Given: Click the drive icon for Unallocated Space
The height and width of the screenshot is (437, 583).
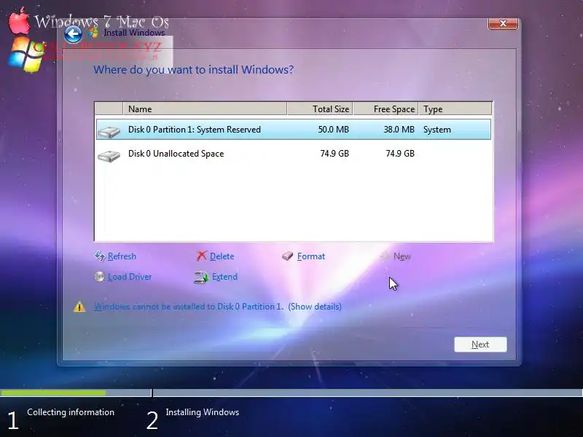Looking at the screenshot, I should (x=109, y=156).
